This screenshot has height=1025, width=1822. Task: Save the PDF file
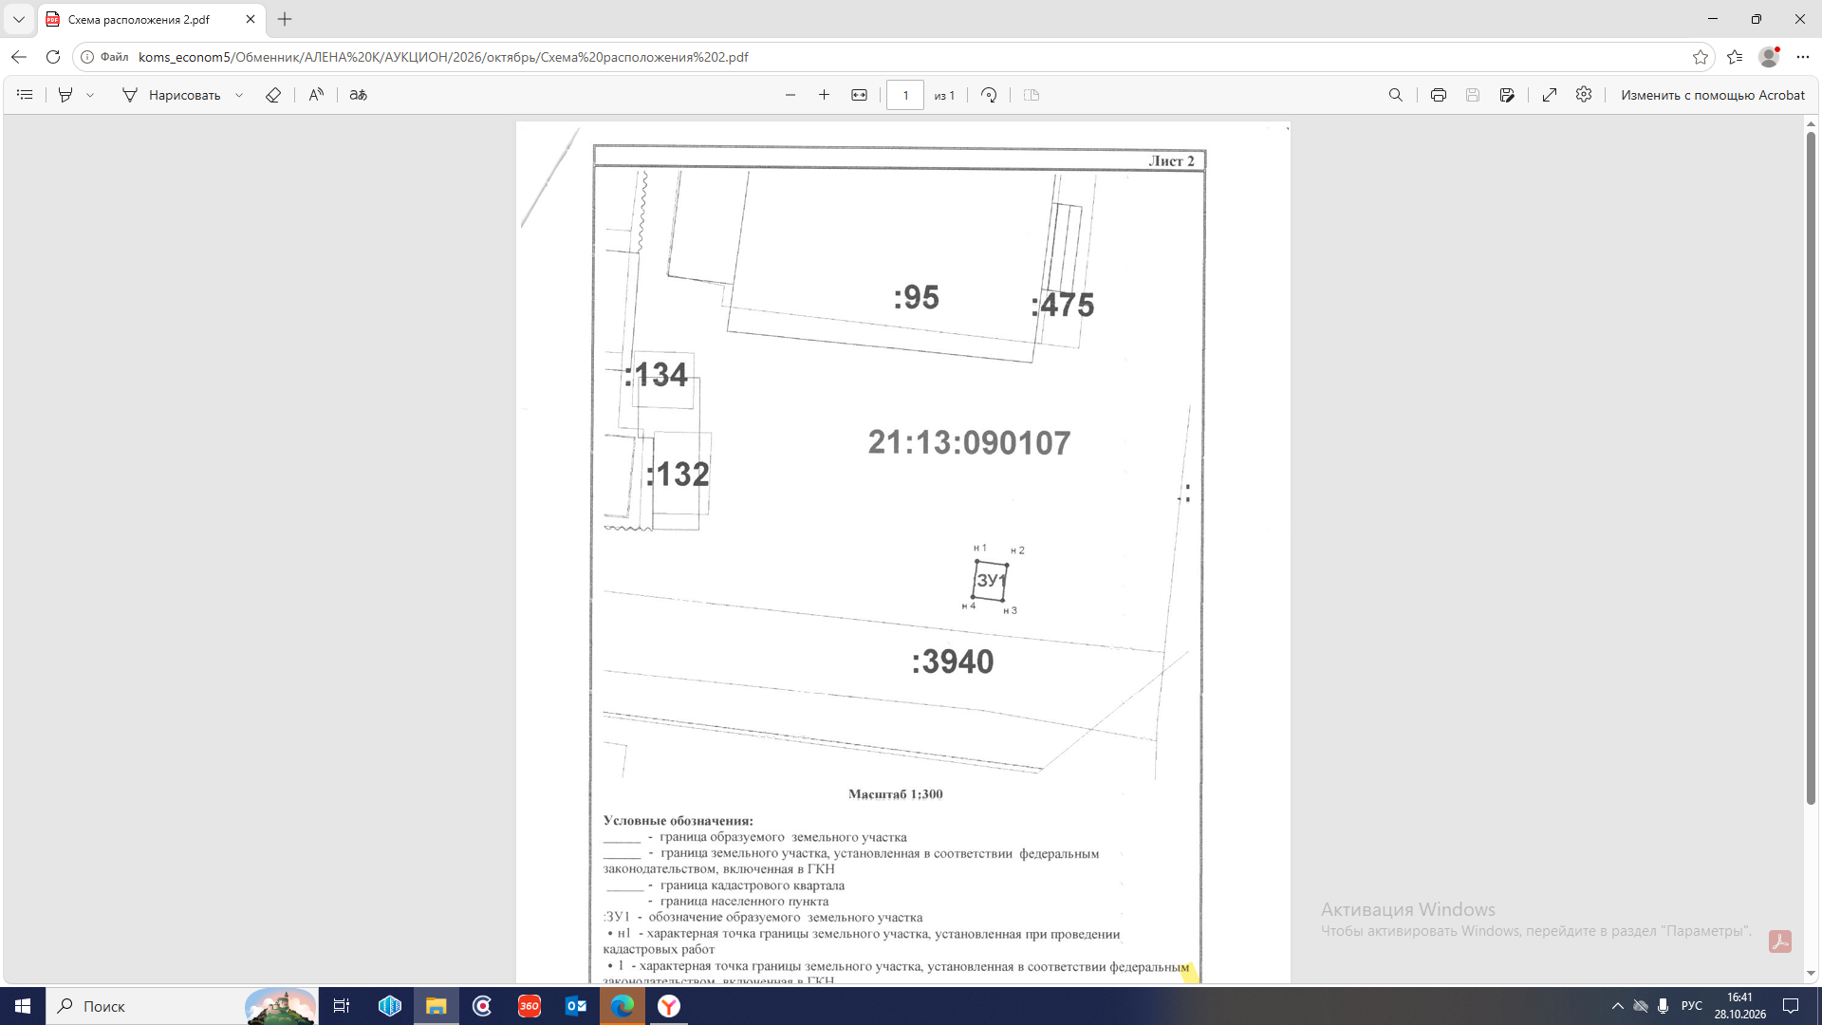1473,95
